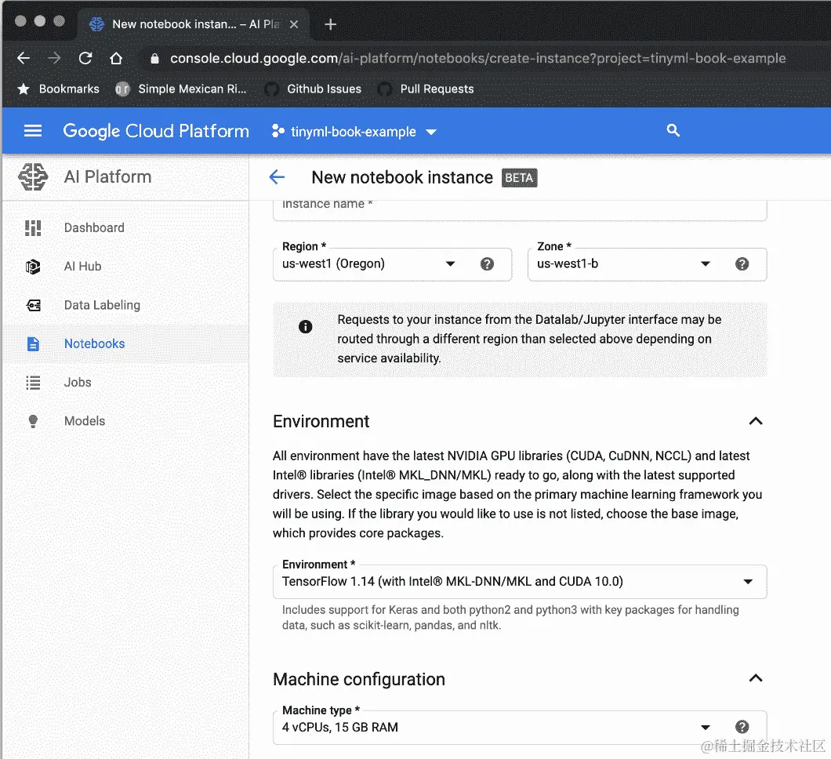Click the address bar URL

pyautogui.click(x=477, y=58)
